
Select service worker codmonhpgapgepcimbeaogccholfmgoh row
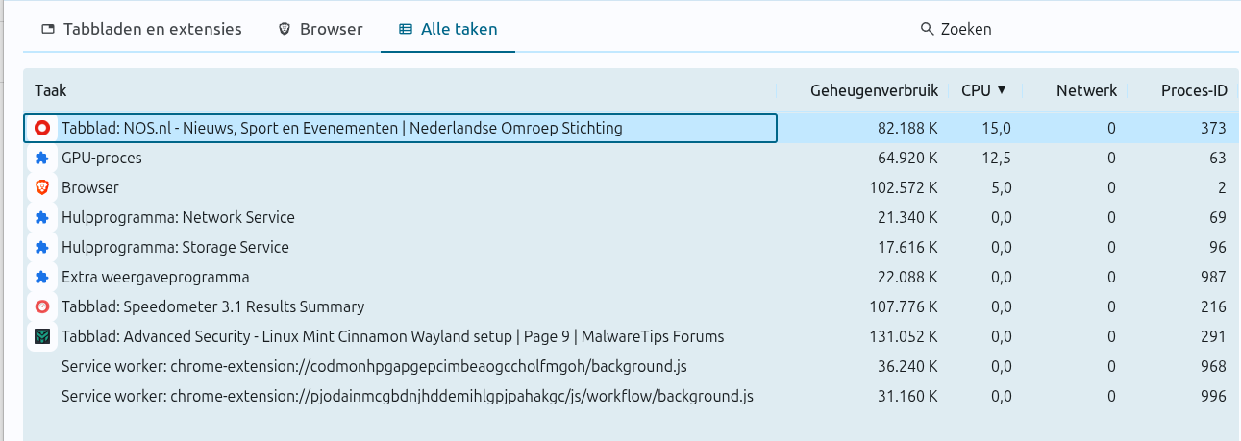coord(632,366)
